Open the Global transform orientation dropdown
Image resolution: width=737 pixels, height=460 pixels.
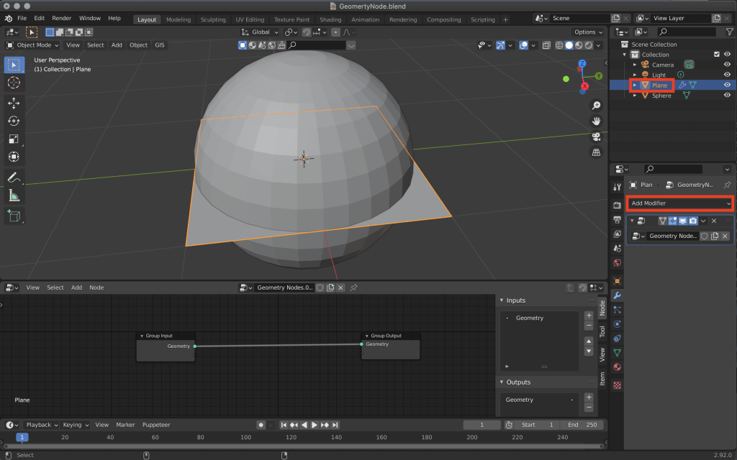(x=261, y=32)
